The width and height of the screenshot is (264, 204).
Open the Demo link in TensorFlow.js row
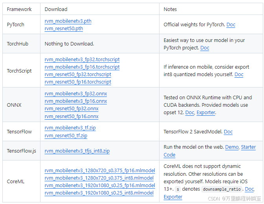point(232,147)
